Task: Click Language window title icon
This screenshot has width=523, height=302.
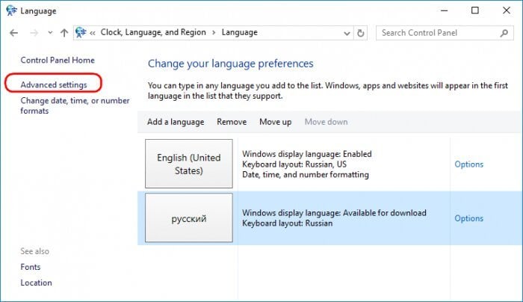Action: point(11,10)
